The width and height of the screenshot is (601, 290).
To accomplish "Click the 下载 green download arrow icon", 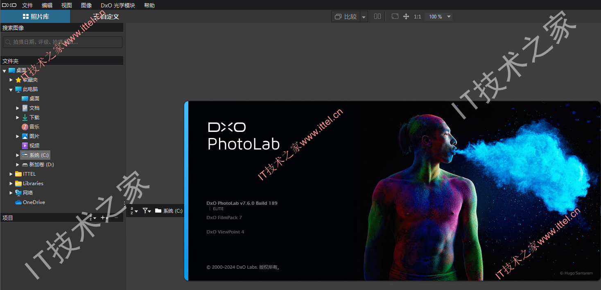I will (25, 118).
